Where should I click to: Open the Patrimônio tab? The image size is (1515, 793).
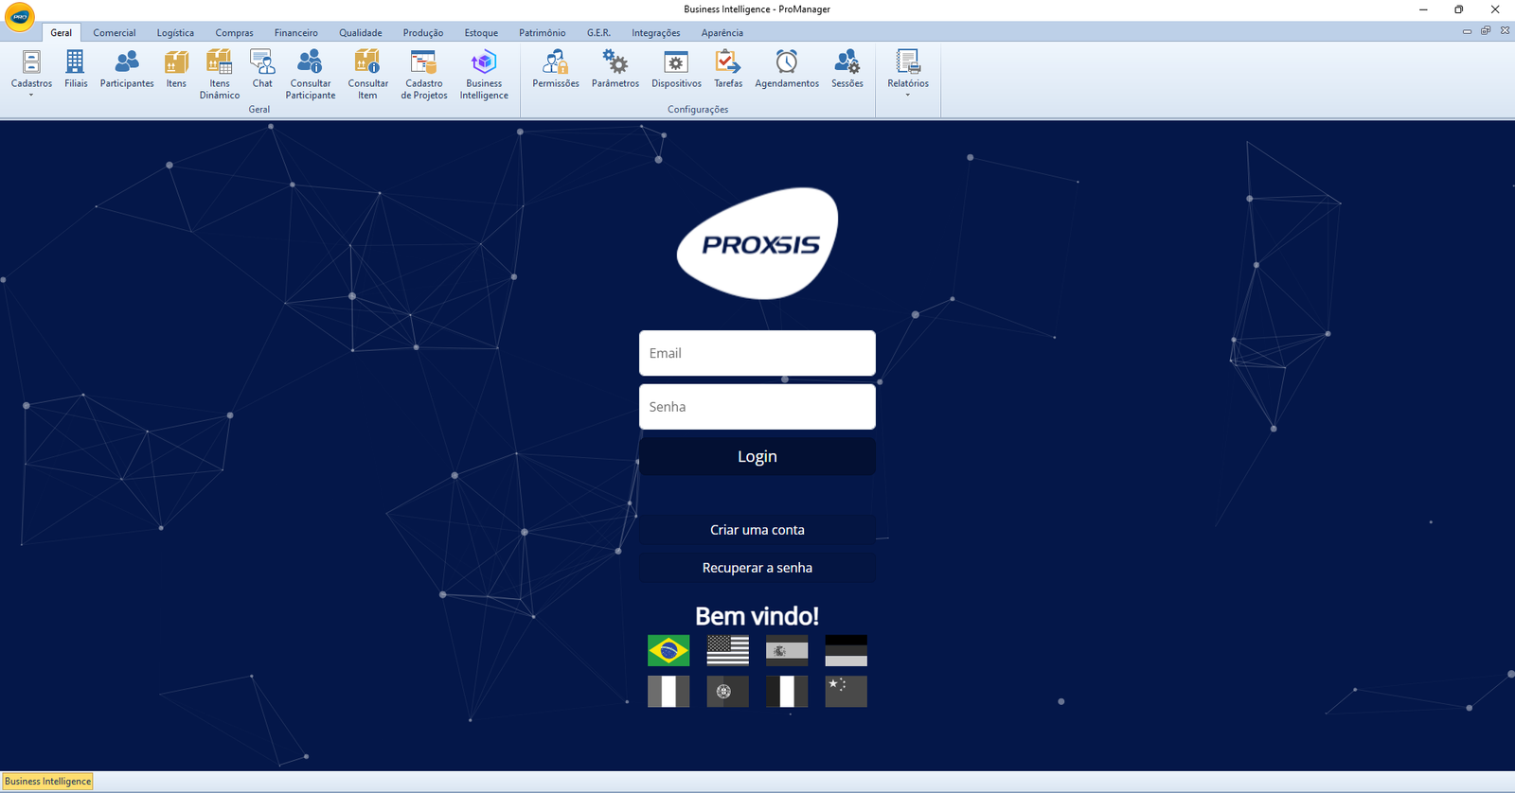click(542, 32)
